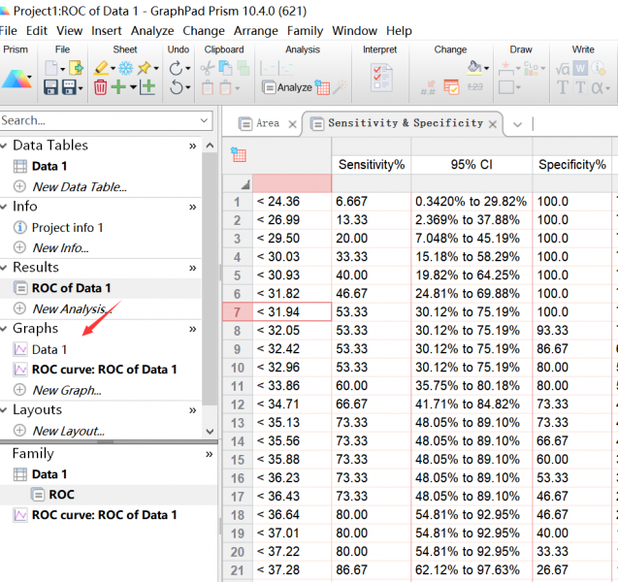Click the Analyze button in the toolbar
This screenshot has width=618, height=582.
[x=287, y=87]
